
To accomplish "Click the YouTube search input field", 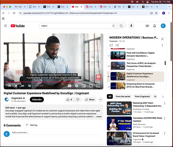I will coord(76,26).
